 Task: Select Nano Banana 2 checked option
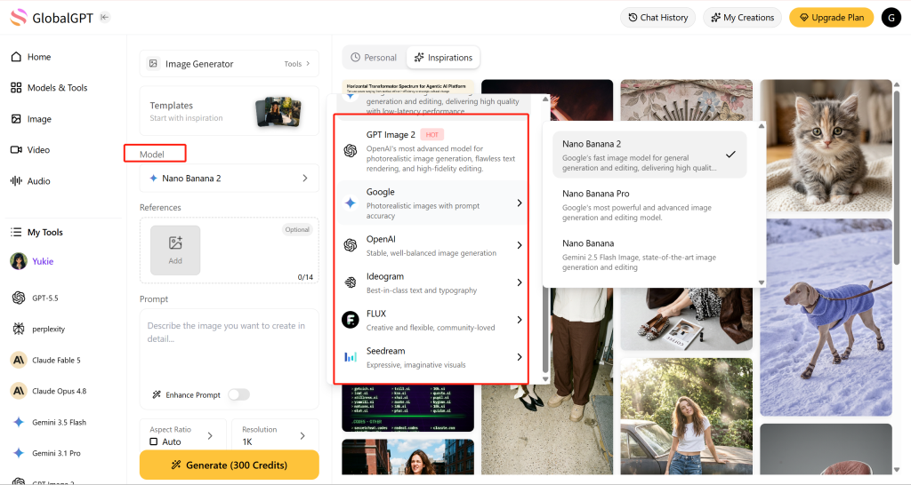(x=649, y=155)
